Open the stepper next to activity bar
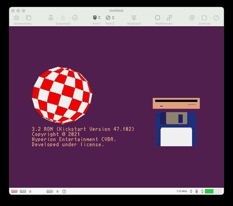This screenshot has width=233, height=206. 202,191
